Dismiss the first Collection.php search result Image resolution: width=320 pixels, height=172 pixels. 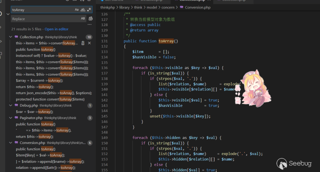[89, 43]
